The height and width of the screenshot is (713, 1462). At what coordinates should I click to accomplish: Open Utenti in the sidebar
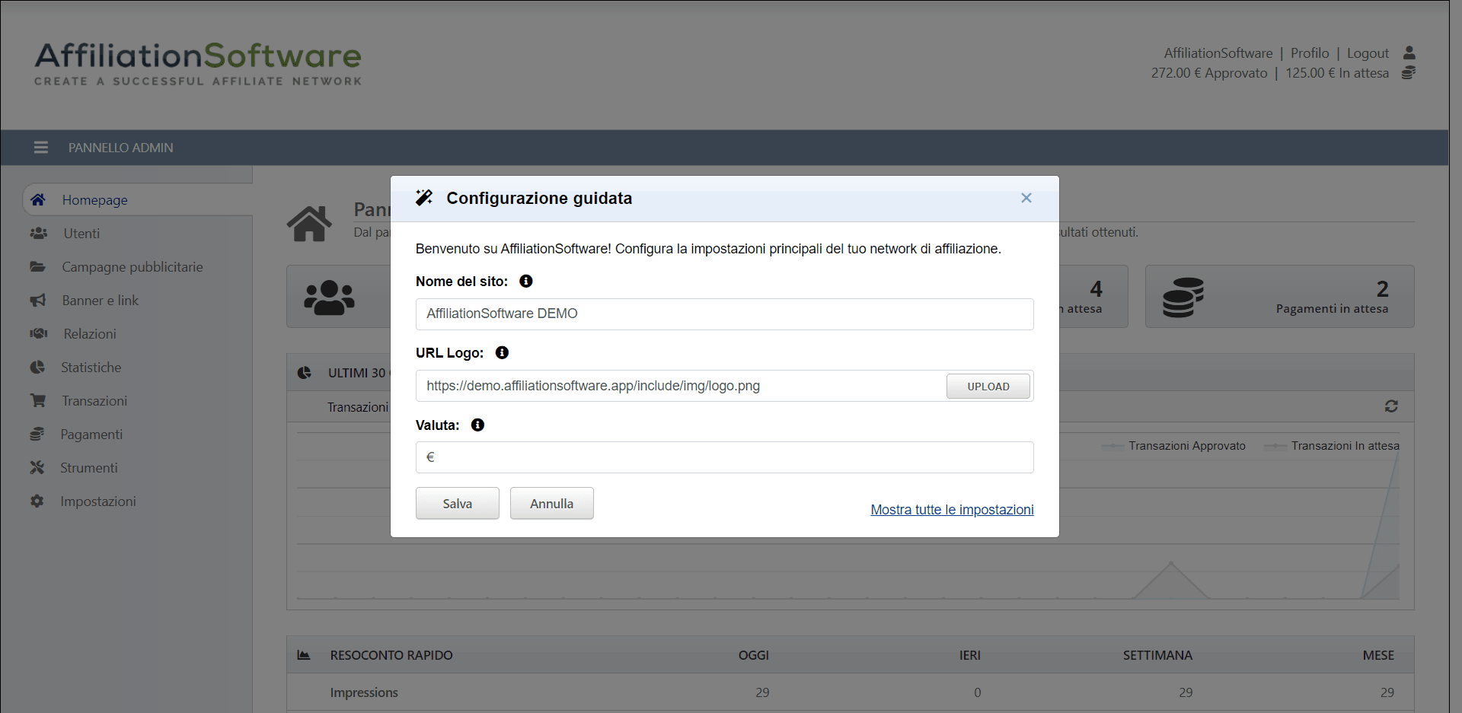click(81, 234)
